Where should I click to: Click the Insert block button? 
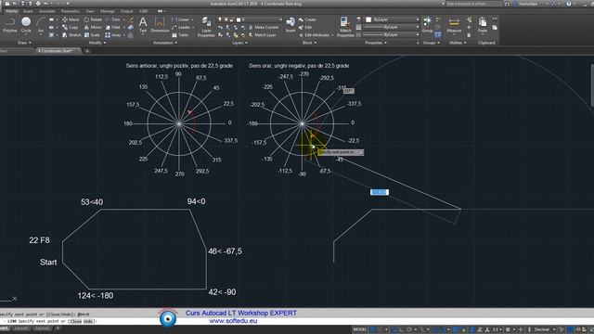(x=291, y=25)
